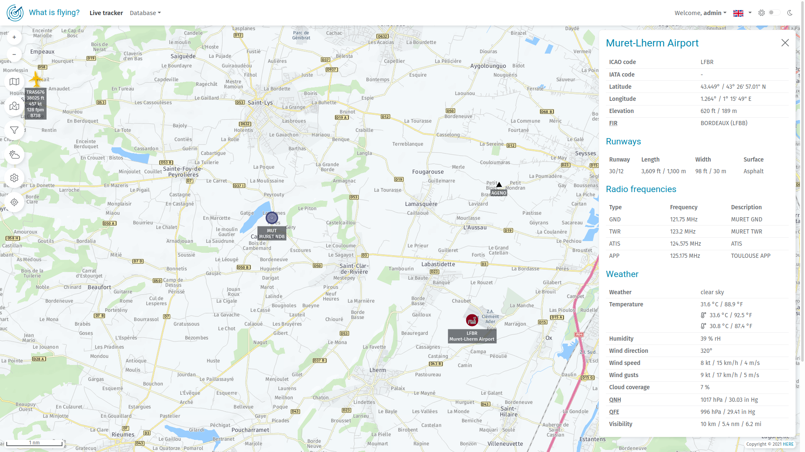This screenshot has height=452, width=805.
Task: Open map settings gear on left sidebar
Action: [14, 178]
